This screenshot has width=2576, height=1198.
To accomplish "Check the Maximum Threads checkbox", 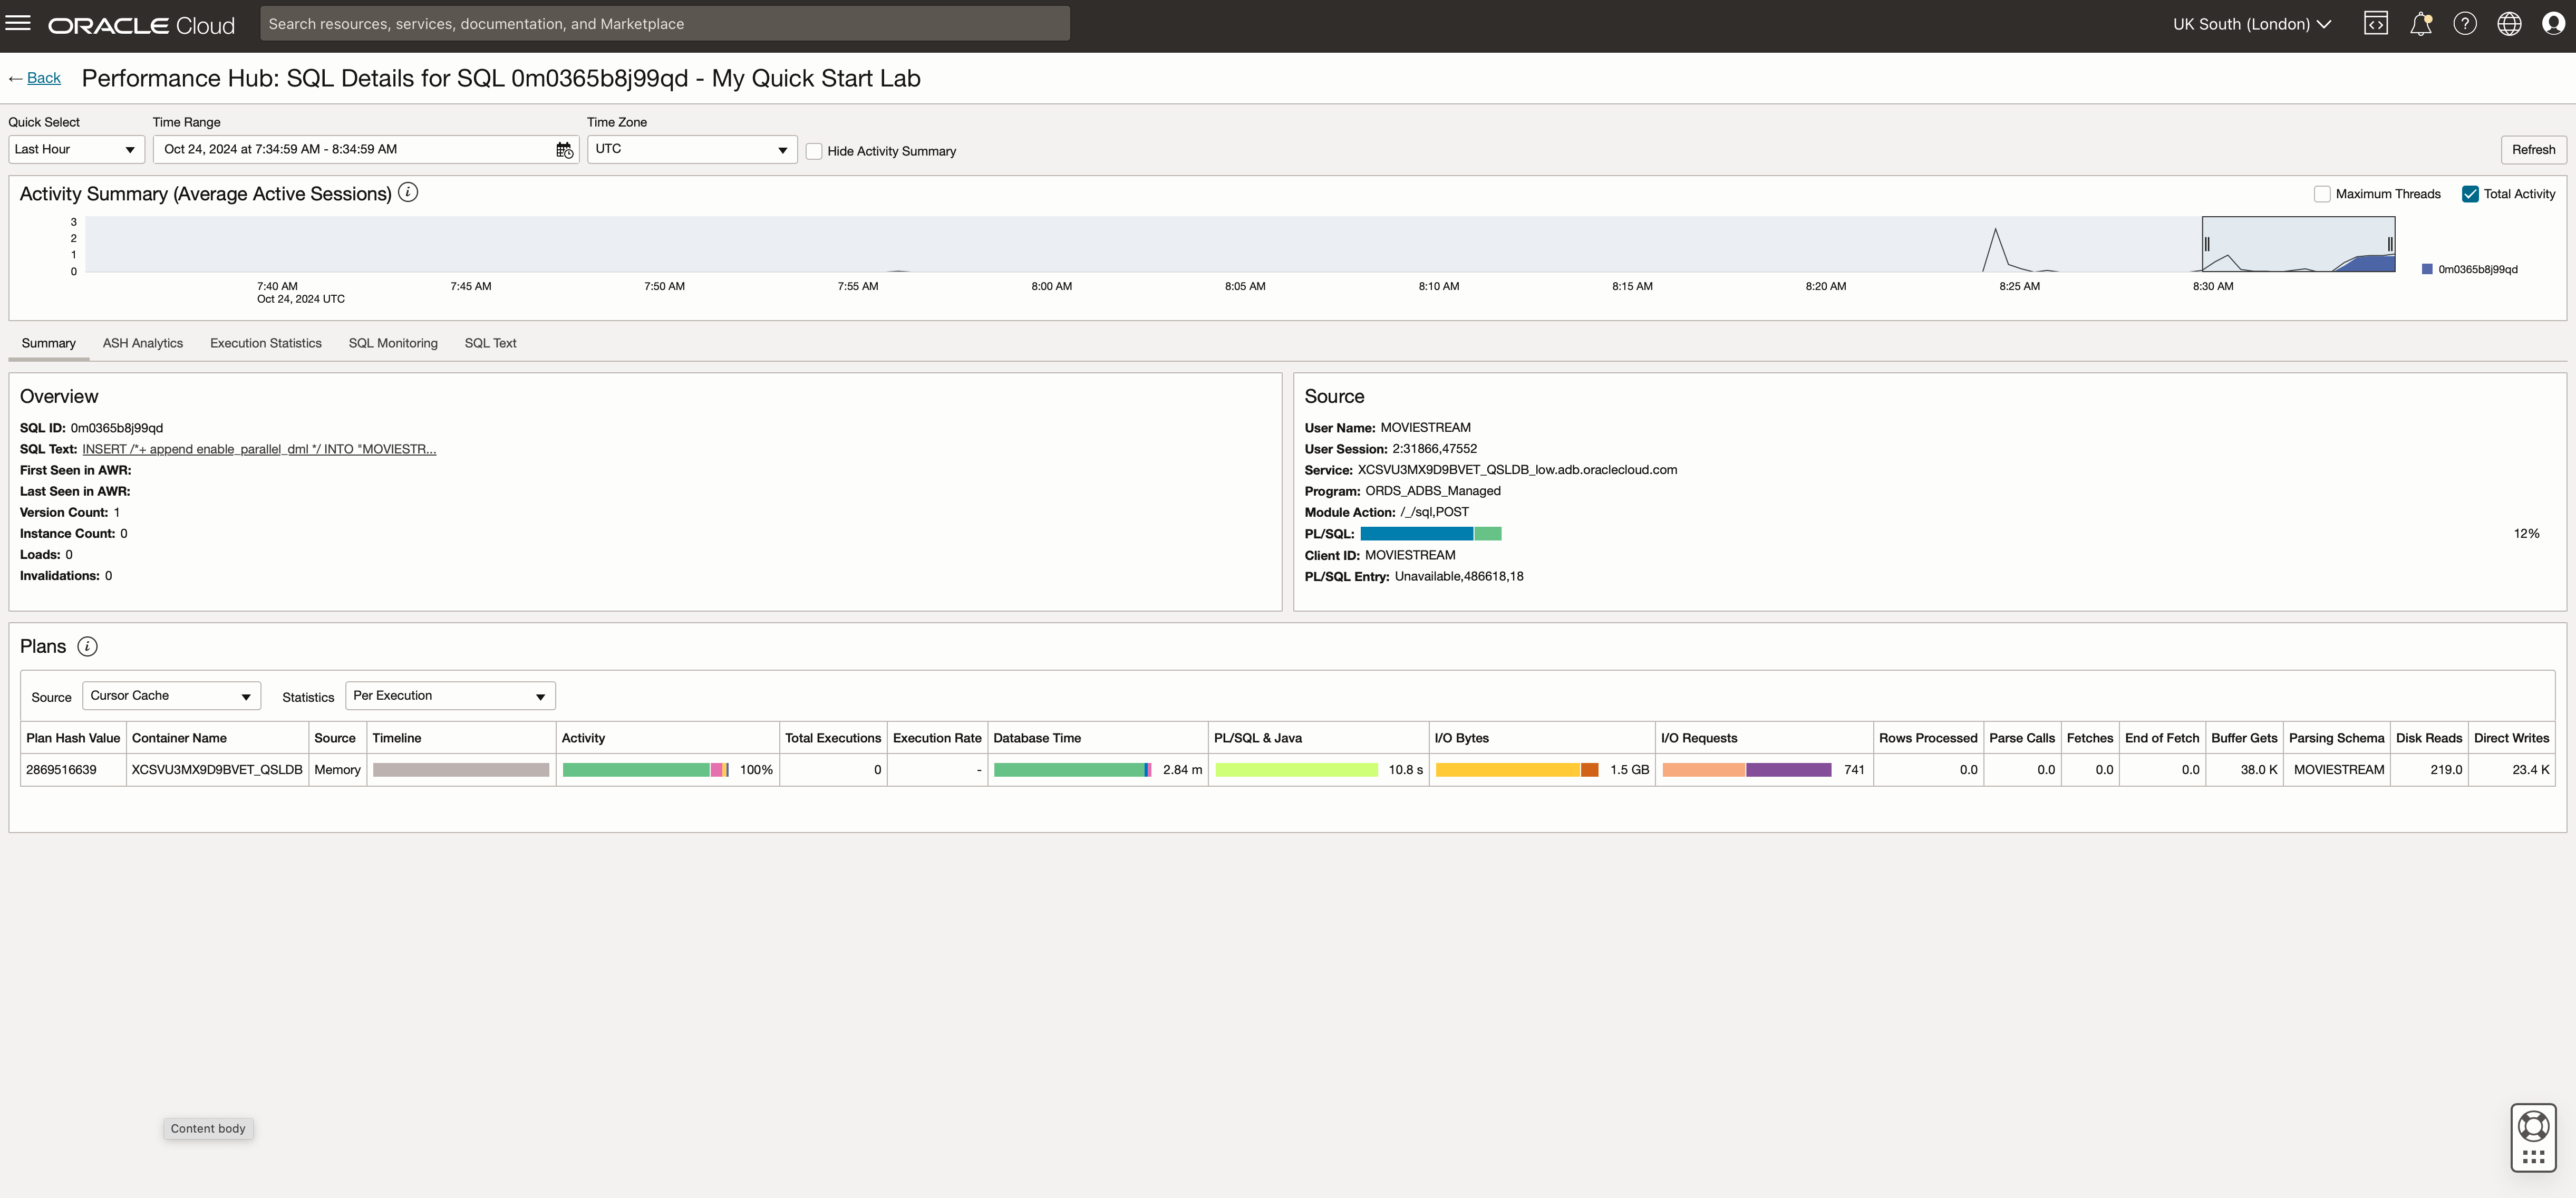I will (2322, 194).
